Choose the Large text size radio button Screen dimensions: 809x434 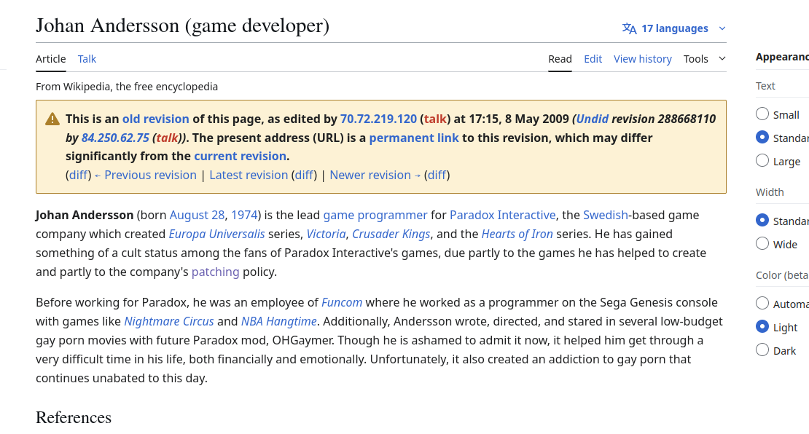point(762,161)
